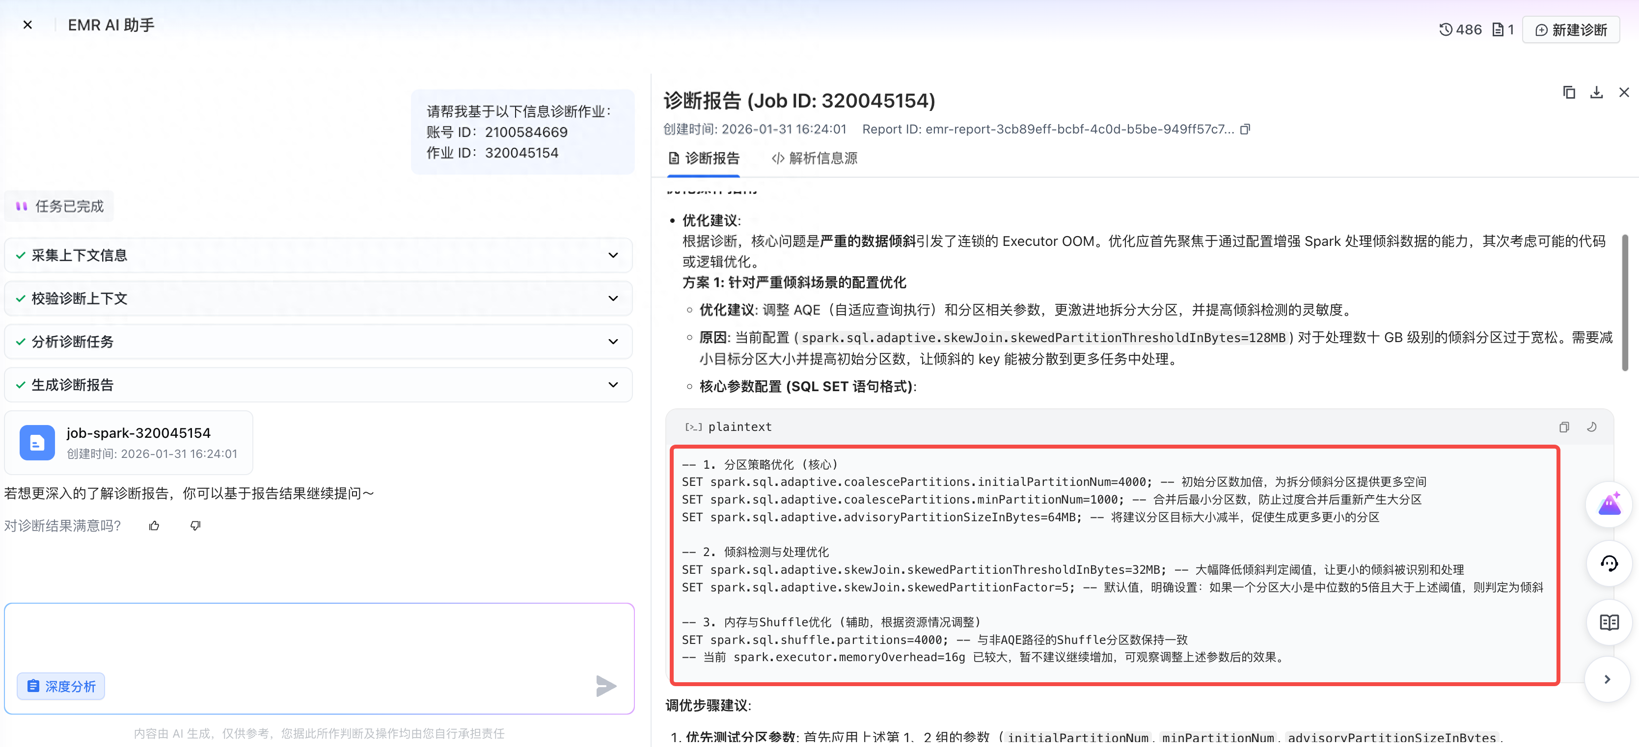Open customer support headset icon

tap(1609, 563)
